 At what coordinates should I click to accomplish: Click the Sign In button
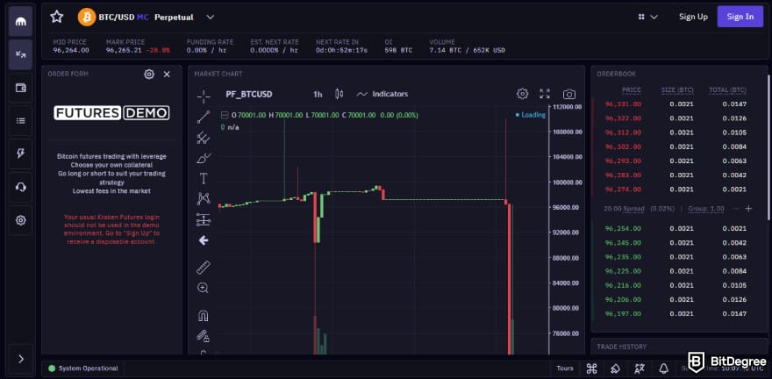(740, 17)
